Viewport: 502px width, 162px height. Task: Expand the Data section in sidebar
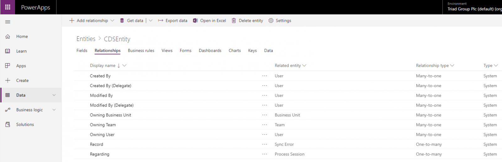coord(54,95)
